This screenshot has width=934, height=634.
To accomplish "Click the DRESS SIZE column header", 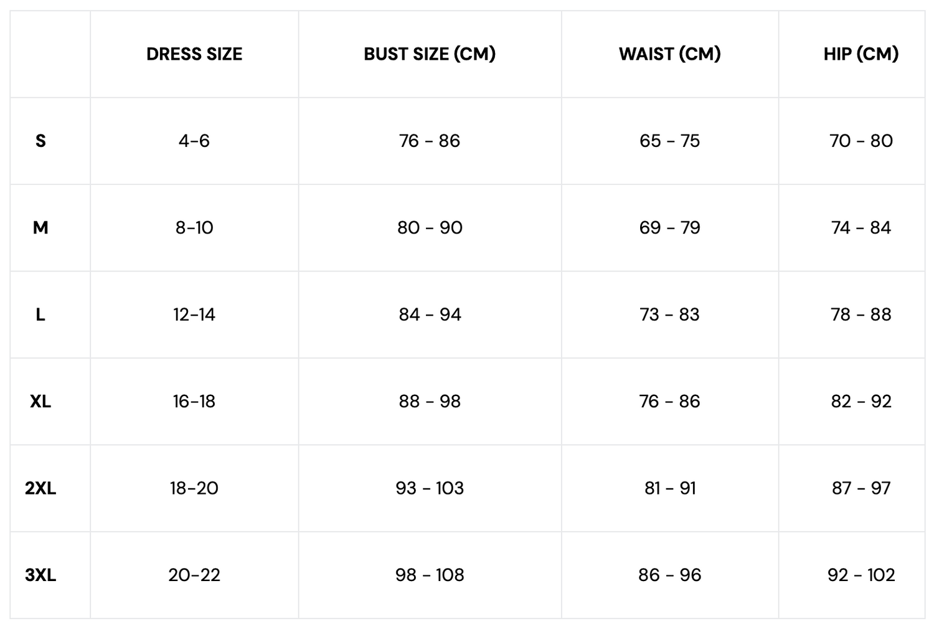I will [194, 54].
